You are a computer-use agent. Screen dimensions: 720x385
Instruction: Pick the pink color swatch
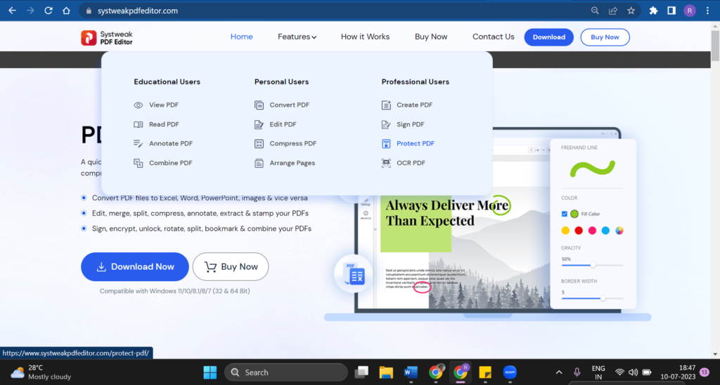592,230
